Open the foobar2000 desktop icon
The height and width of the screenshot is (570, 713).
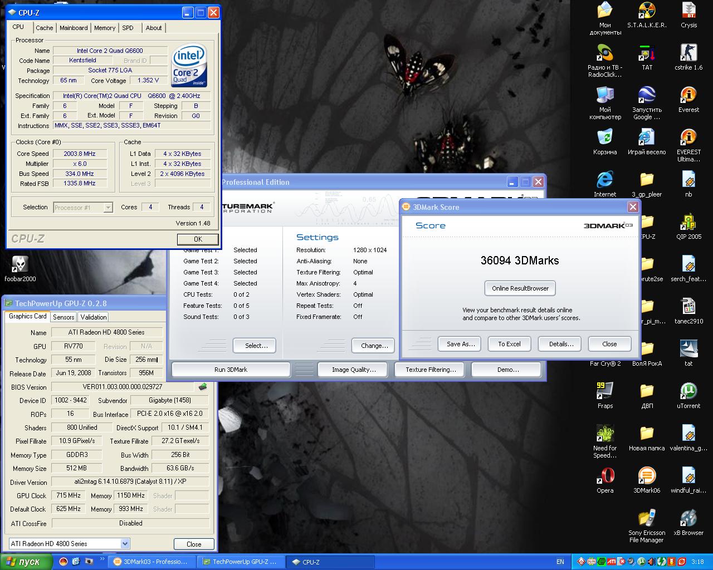20,269
